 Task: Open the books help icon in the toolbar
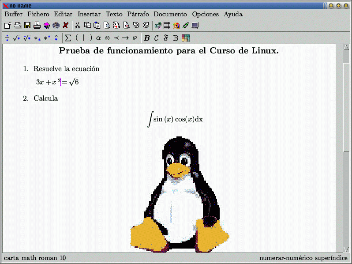(x=46, y=26)
